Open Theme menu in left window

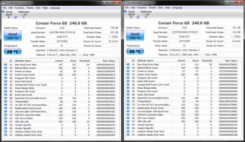coord(30,8)
